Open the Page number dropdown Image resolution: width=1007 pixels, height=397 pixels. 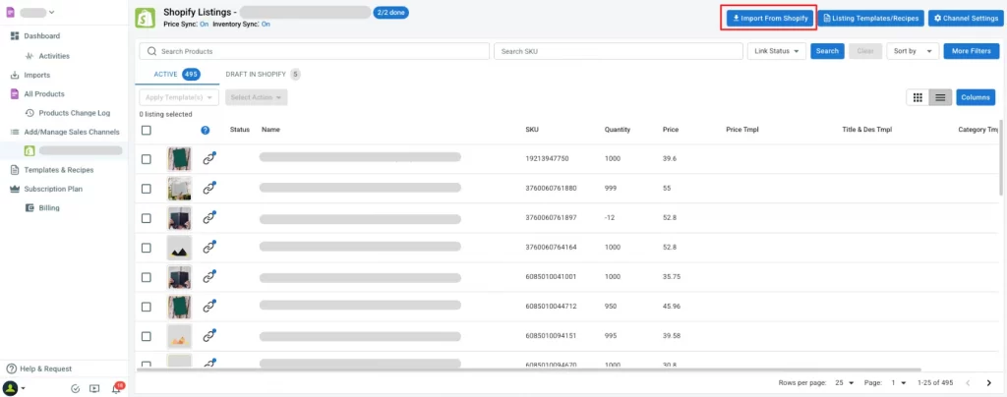[899, 383]
